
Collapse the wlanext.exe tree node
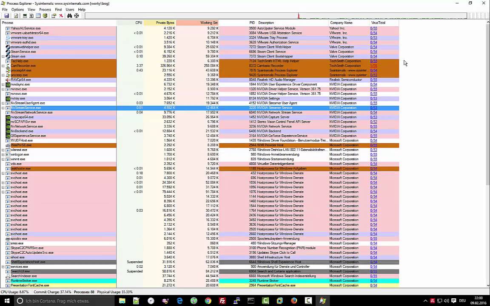[3, 150]
